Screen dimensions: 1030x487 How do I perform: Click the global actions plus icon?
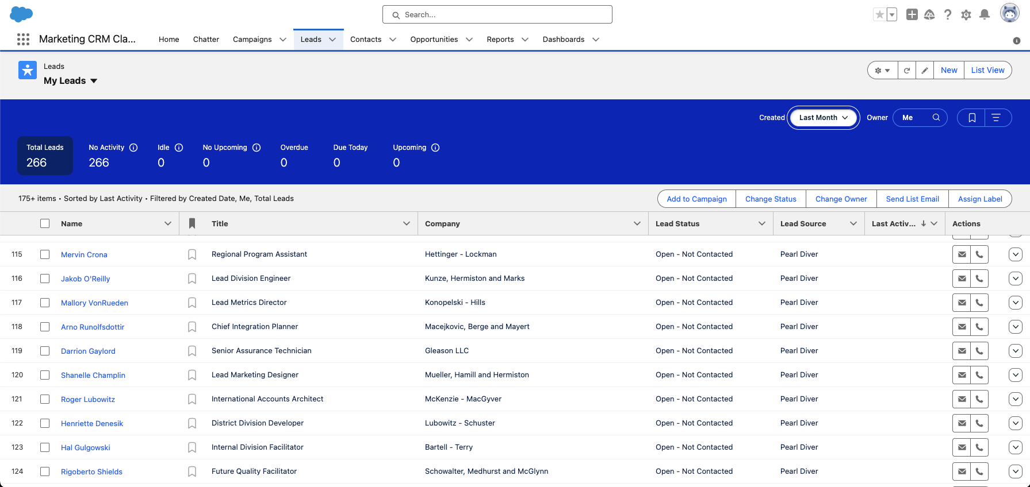912,14
